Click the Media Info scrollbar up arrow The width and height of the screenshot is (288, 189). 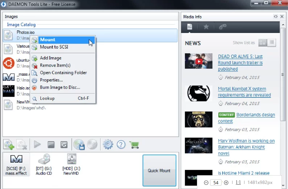pos(283,24)
